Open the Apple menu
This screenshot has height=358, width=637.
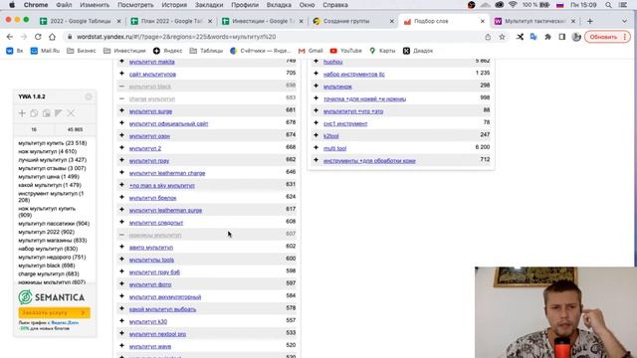[12, 5]
